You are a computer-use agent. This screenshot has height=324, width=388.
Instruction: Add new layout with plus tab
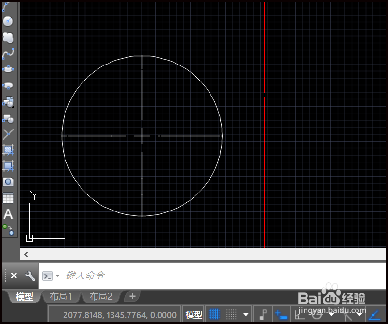click(132, 296)
